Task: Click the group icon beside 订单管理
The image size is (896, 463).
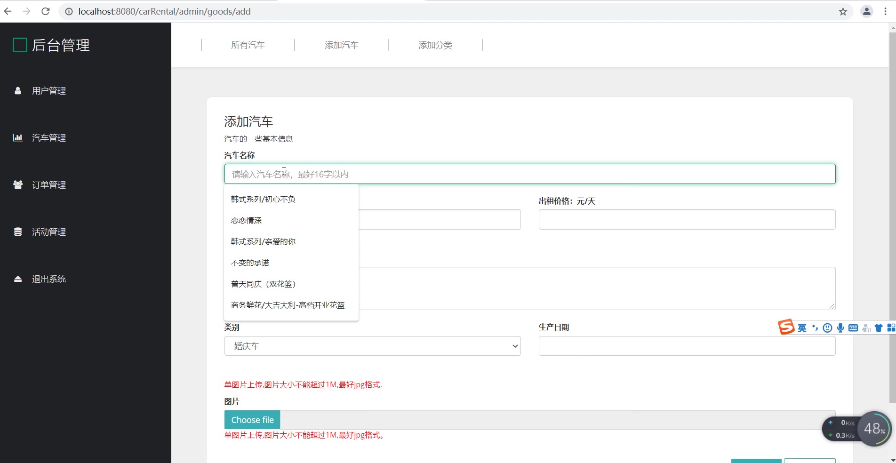Action: tap(18, 185)
